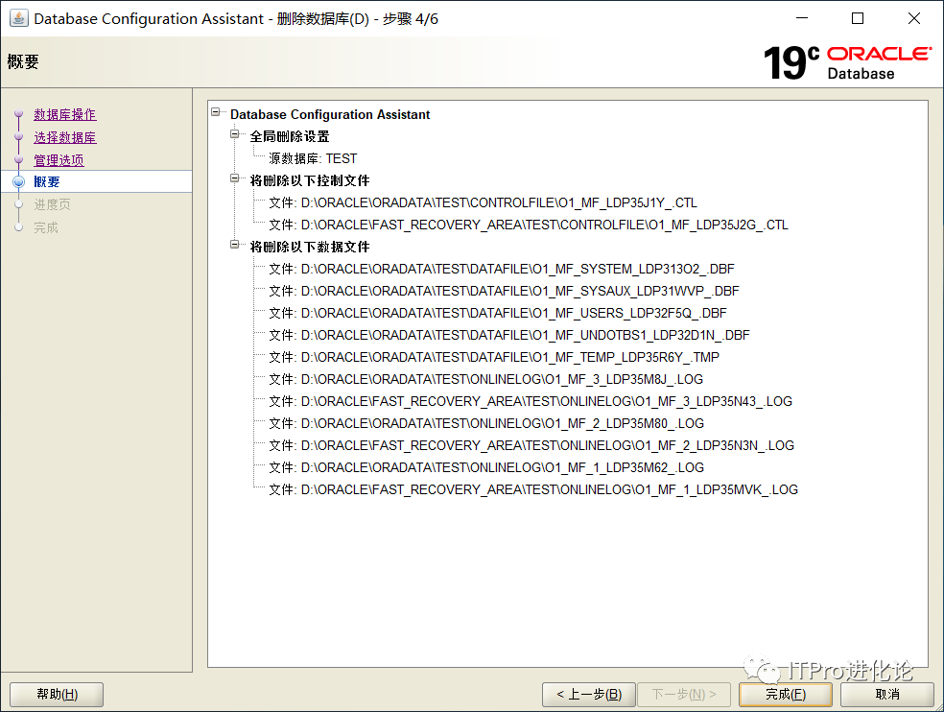Click the Oracle 19c Database logo
The height and width of the screenshot is (712, 944).
click(x=848, y=62)
